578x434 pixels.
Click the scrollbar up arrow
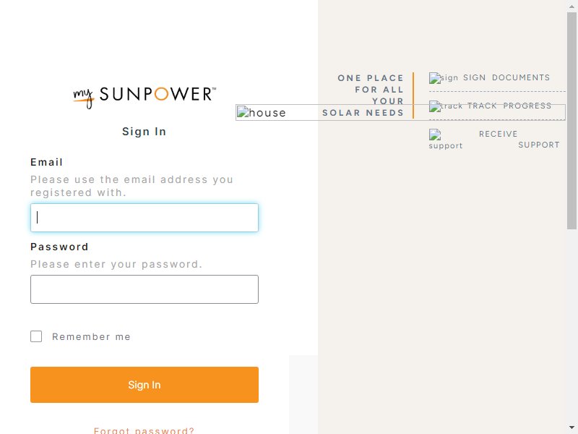[571, 6]
